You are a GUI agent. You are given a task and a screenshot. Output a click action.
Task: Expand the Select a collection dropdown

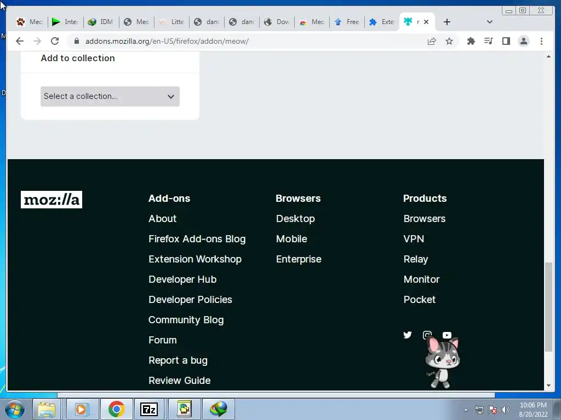pyautogui.click(x=110, y=96)
